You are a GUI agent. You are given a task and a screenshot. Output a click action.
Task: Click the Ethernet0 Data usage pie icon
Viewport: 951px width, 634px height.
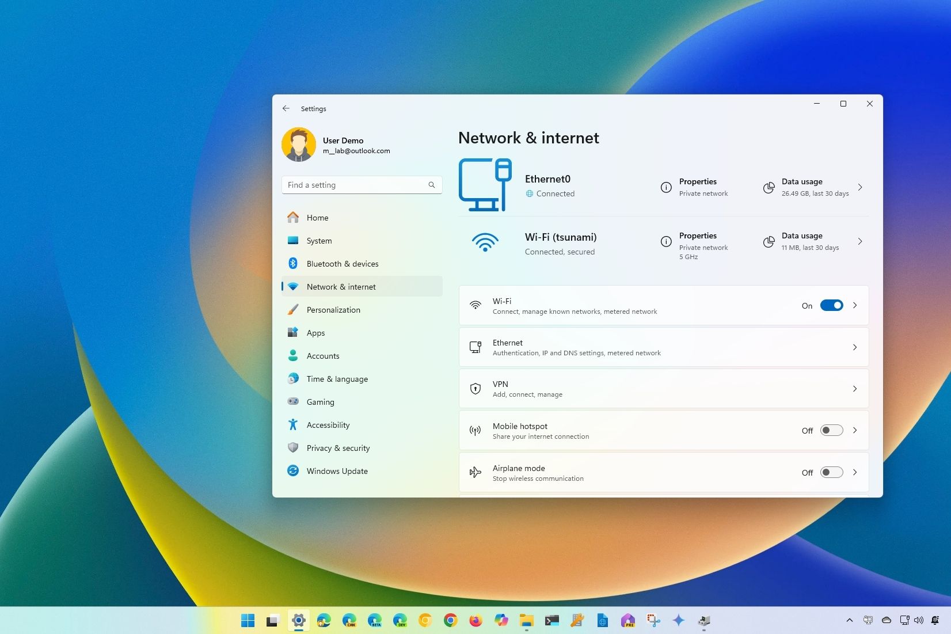point(768,188)
